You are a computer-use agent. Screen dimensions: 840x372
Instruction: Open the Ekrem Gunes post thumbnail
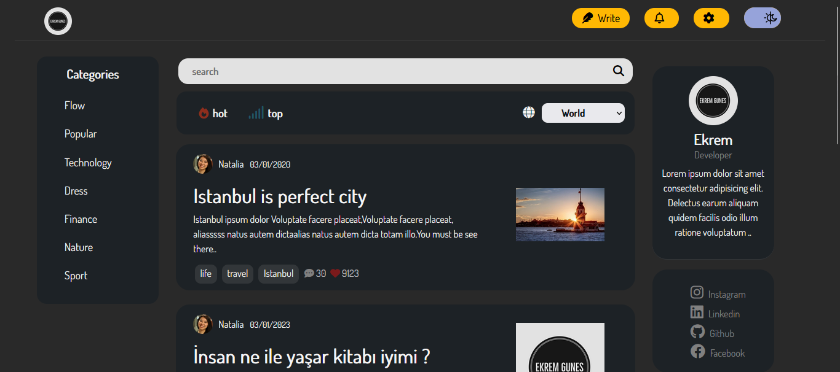pos(560,347)
